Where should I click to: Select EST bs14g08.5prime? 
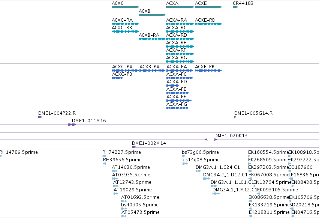(185, 164)
